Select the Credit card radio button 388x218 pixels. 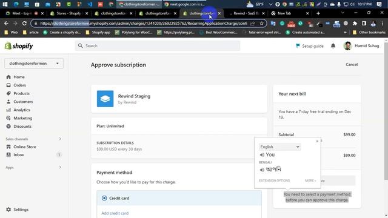104,198
